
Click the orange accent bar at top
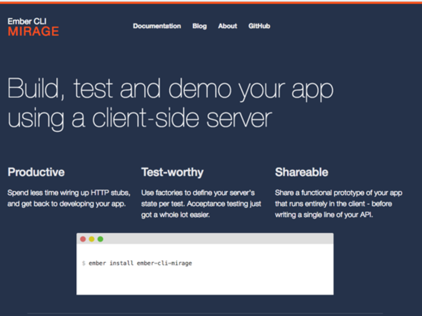pos(211,2)
